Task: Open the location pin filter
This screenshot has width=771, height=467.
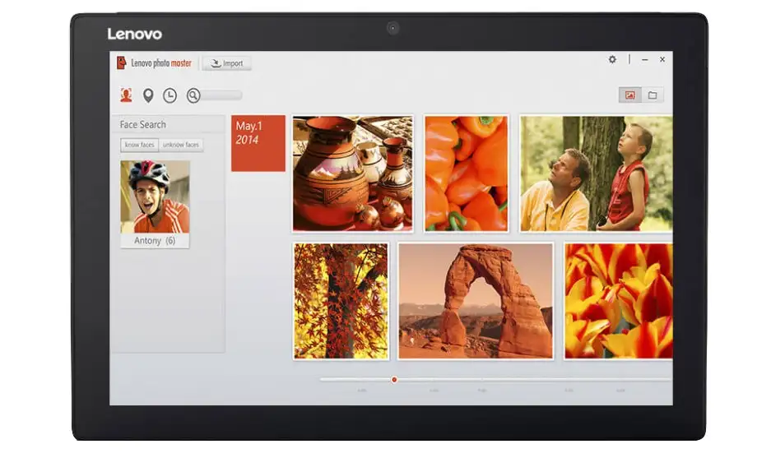Action: pos(148,95)
